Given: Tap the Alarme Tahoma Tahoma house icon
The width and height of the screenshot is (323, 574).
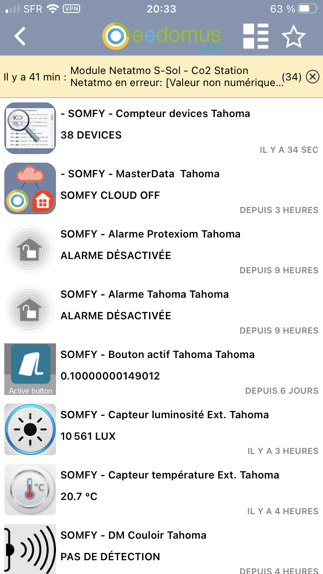Looking at the screenshot, I should [30, 309].
